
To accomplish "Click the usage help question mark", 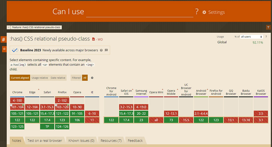I will [266, 37].
